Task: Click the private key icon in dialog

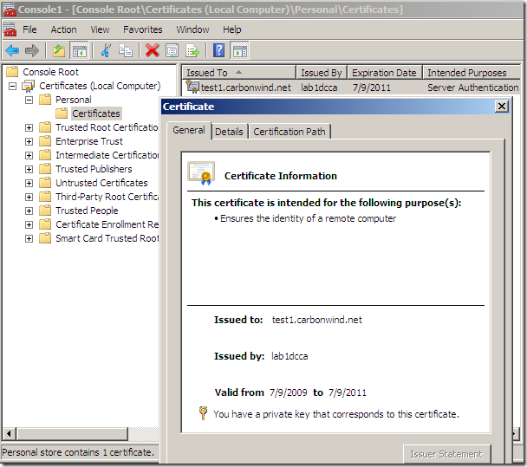Action: point(203,413)
